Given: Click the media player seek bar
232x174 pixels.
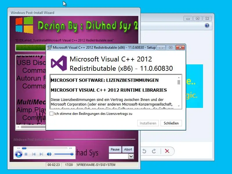Looking at the screenshot, I should pyautogui.click(x=45, y=148).
